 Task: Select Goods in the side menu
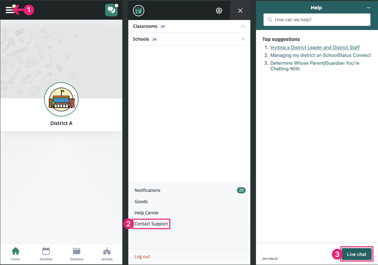(141, 202)
